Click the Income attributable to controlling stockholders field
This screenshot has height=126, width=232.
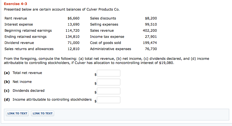108,100
